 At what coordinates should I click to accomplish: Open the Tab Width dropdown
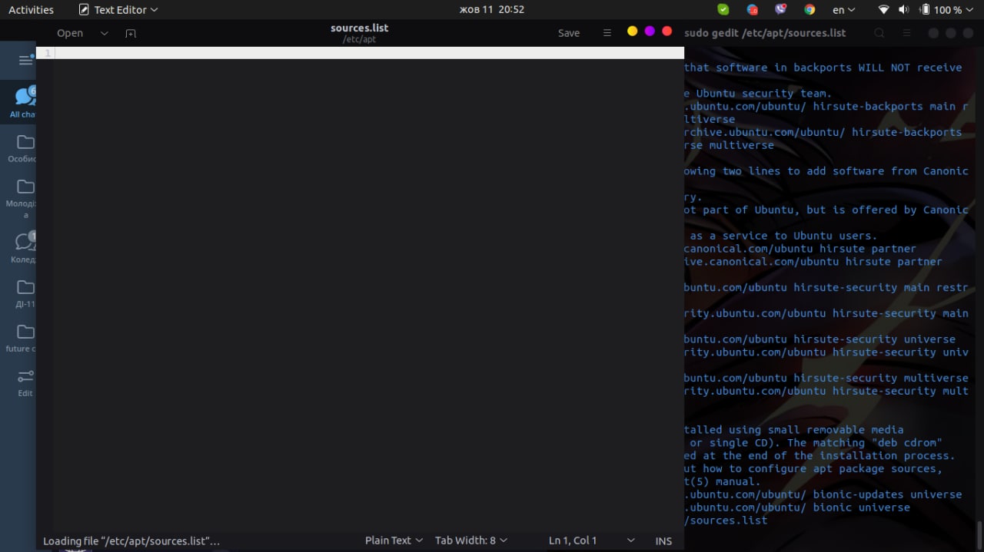(470, 540)
